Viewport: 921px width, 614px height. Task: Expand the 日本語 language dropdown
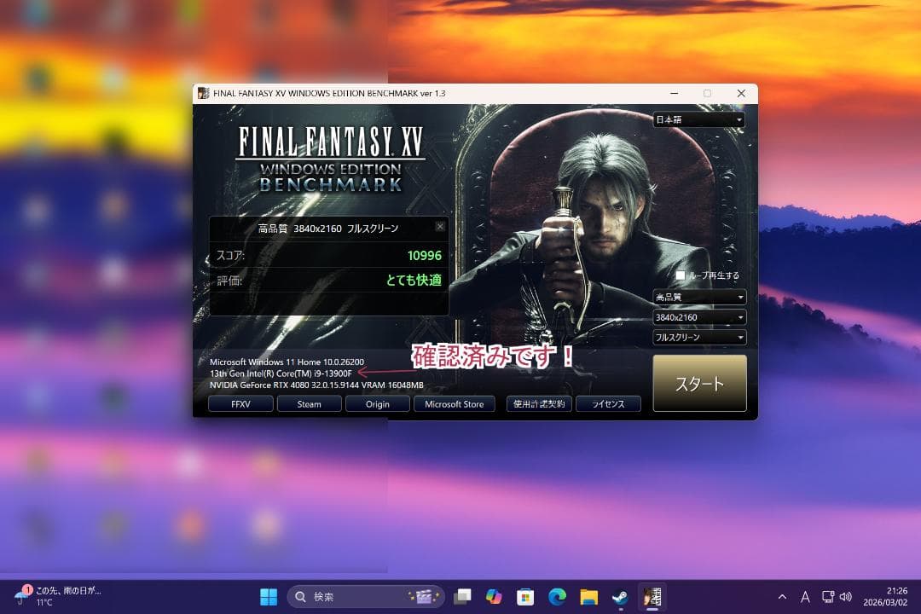point(699,120)
